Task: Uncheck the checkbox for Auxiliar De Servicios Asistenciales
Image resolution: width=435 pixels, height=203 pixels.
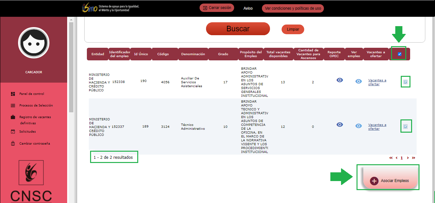Action: (405, 82)
